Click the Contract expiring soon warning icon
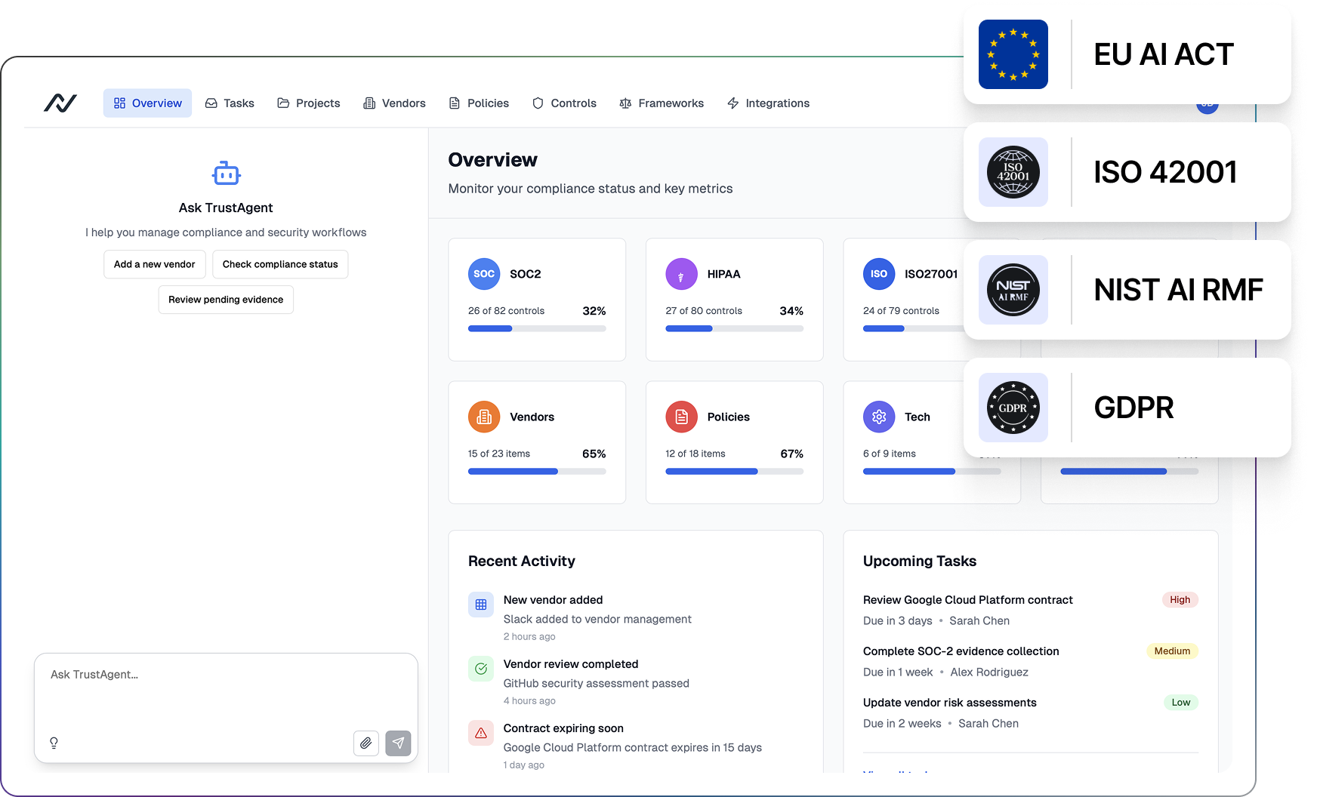The image size is (1317, 797). 481,733
